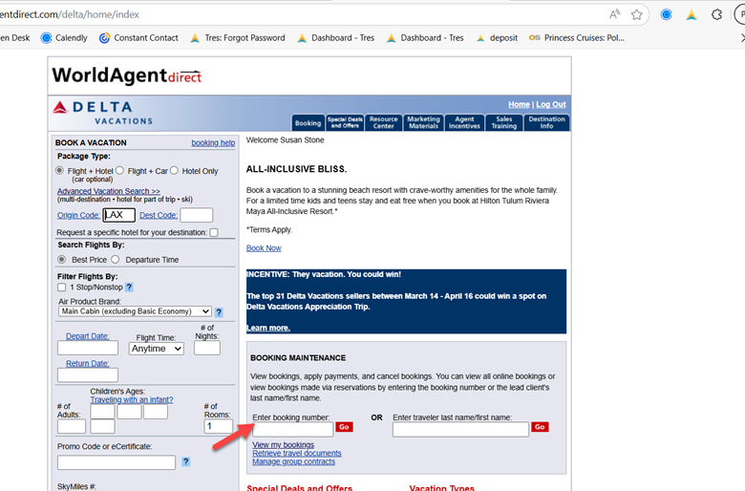The image size is (745, 491).
Task: Click the Promo Code or eCertificate field
Action: tap(117, 462)
